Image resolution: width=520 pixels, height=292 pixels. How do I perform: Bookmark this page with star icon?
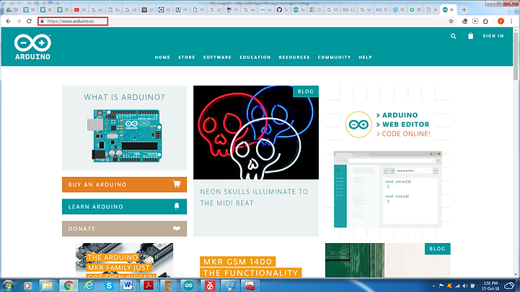click(451, 21)
